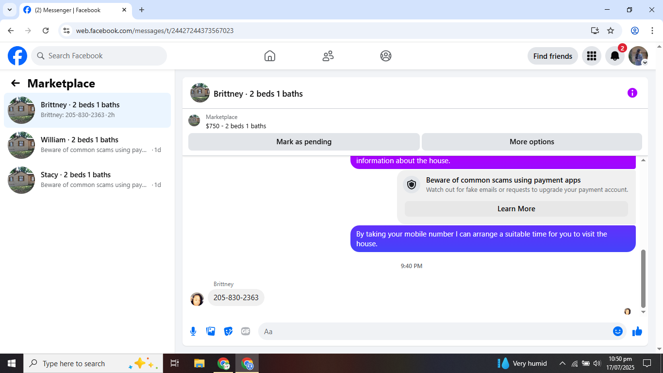Attach a file with the photo icon
The image size is (663, 373).
211,331
